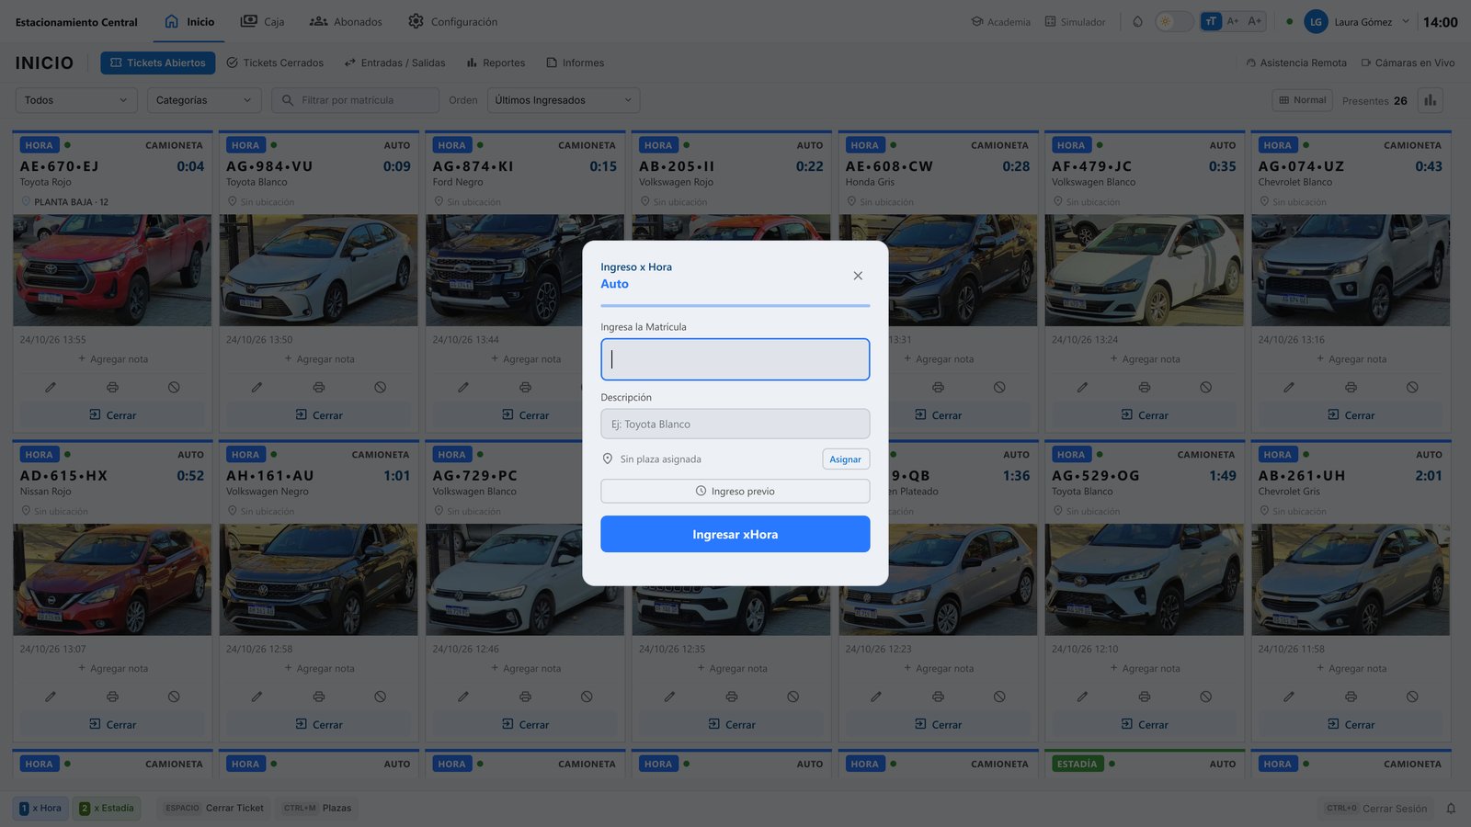Switch to the Tickets Cerrados tab
The width and height of the screenshot is (1471, 827).
tap(275, 62)
